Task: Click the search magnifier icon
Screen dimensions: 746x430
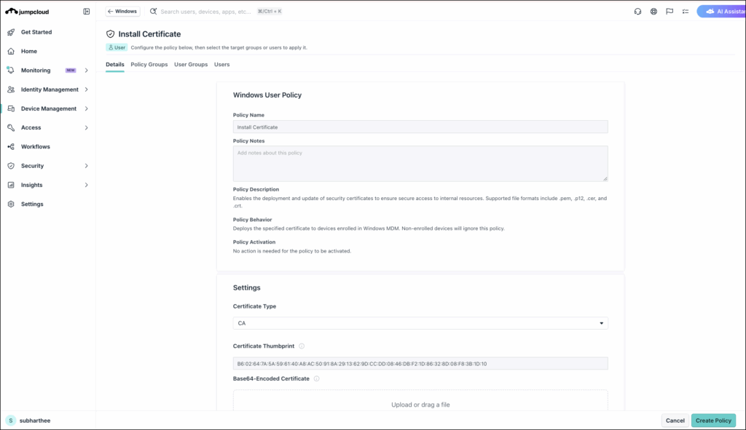Action: 153,12
